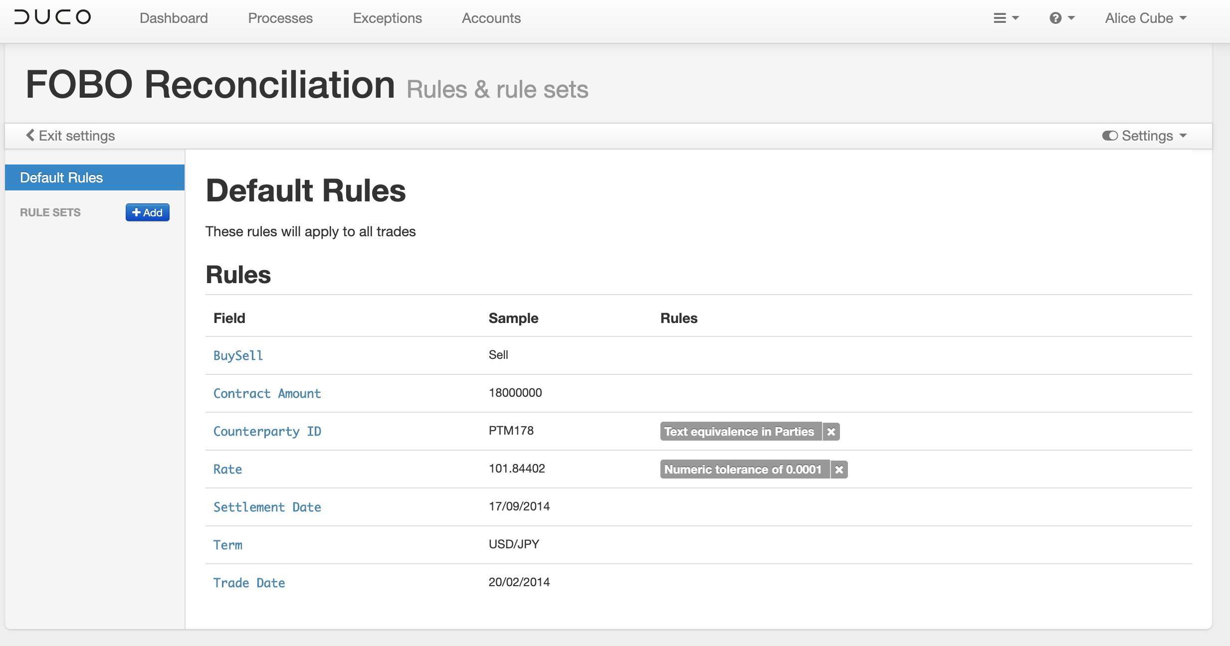Go to the Dashboard page
The width and height of the screenshot is (1230, 646).
(174, 18)
